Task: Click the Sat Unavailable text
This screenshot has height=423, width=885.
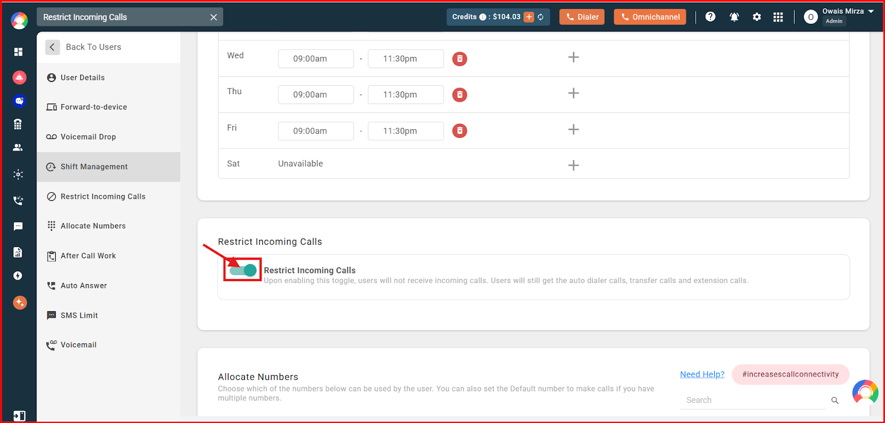Action: point(300,164)
